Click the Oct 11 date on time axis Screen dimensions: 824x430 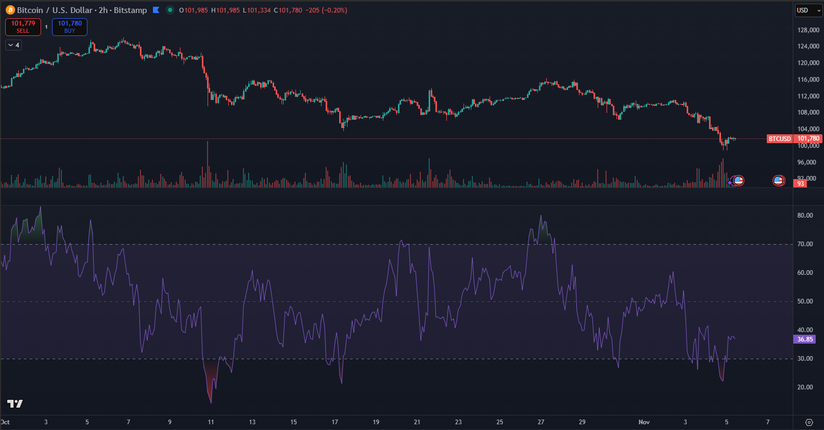pos(211,422)
